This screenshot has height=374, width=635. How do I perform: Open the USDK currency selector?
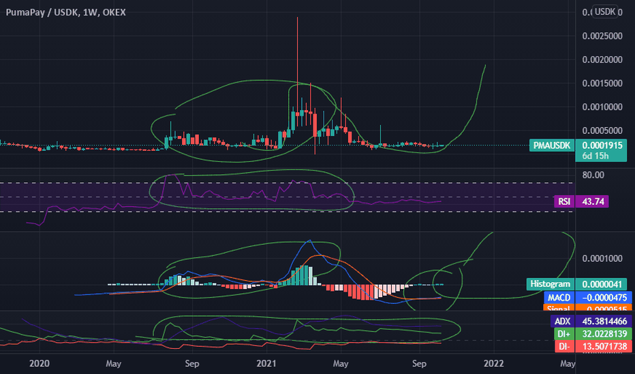point(604,12)
